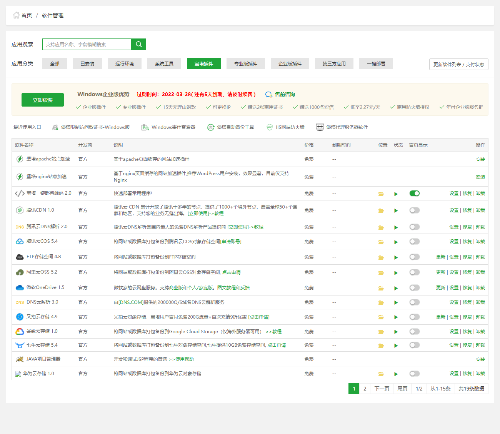500x434 pixels.
Task: Install 堡塔apache站点加速 plugin
Action: pyautogui.click(x=480, y=159)
